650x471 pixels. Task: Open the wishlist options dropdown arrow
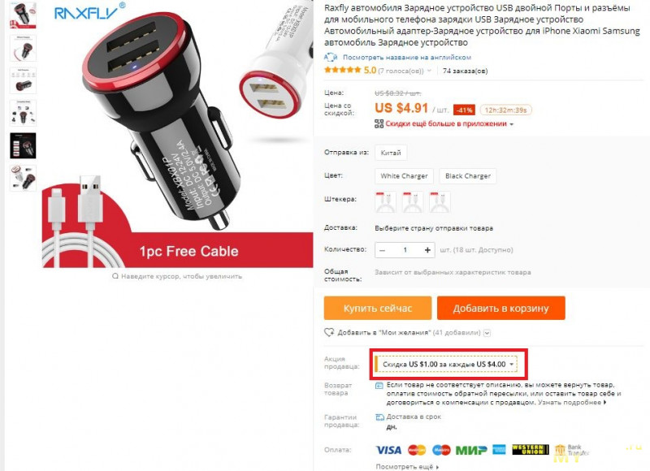(487, 333)
